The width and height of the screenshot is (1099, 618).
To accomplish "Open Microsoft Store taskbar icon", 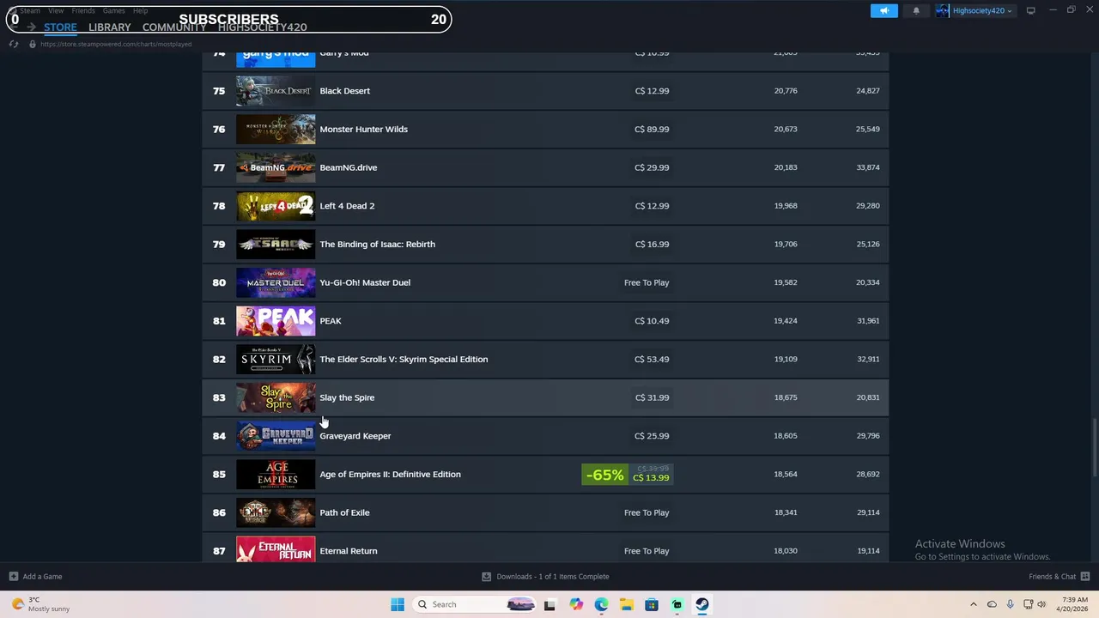I will point(652,604).
